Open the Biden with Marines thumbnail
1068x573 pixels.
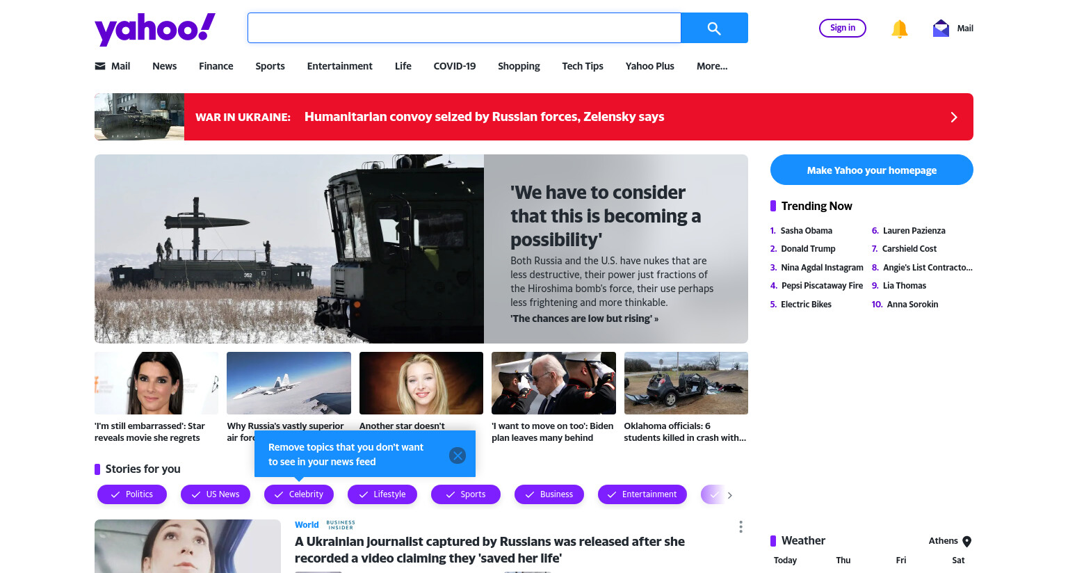[553, 383]
